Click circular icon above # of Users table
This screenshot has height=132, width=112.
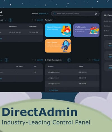coord(6,60)
